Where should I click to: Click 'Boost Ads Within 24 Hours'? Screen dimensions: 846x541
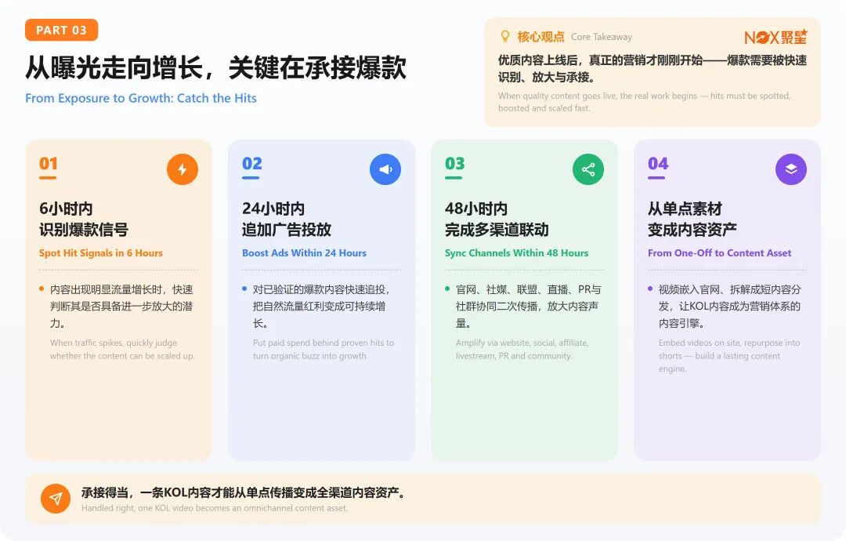tap(304, 252)
